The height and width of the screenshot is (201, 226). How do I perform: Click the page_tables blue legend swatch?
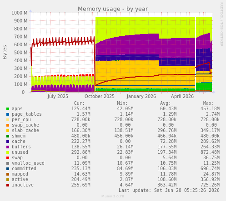[8, 114]
